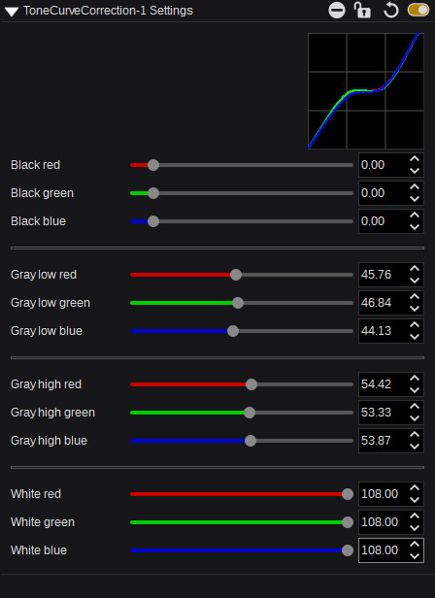
Task: Click the Gray low blue slider handle
Action: [x=233, y=331]
